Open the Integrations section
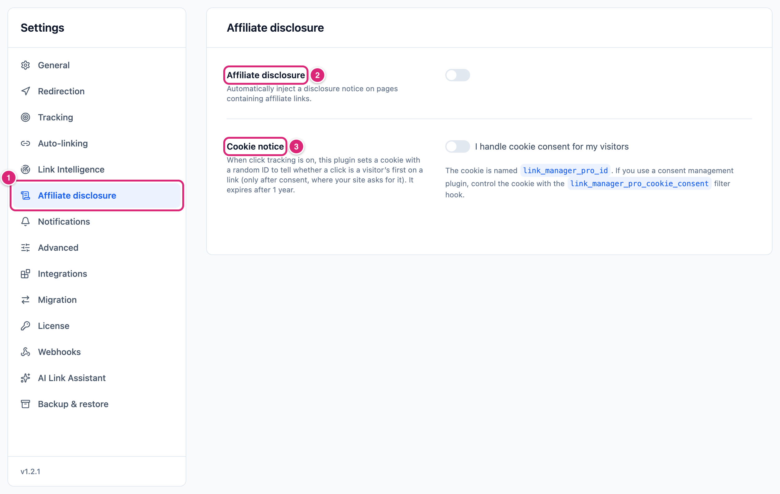The image size is (780, 494). tap(97, 274)
